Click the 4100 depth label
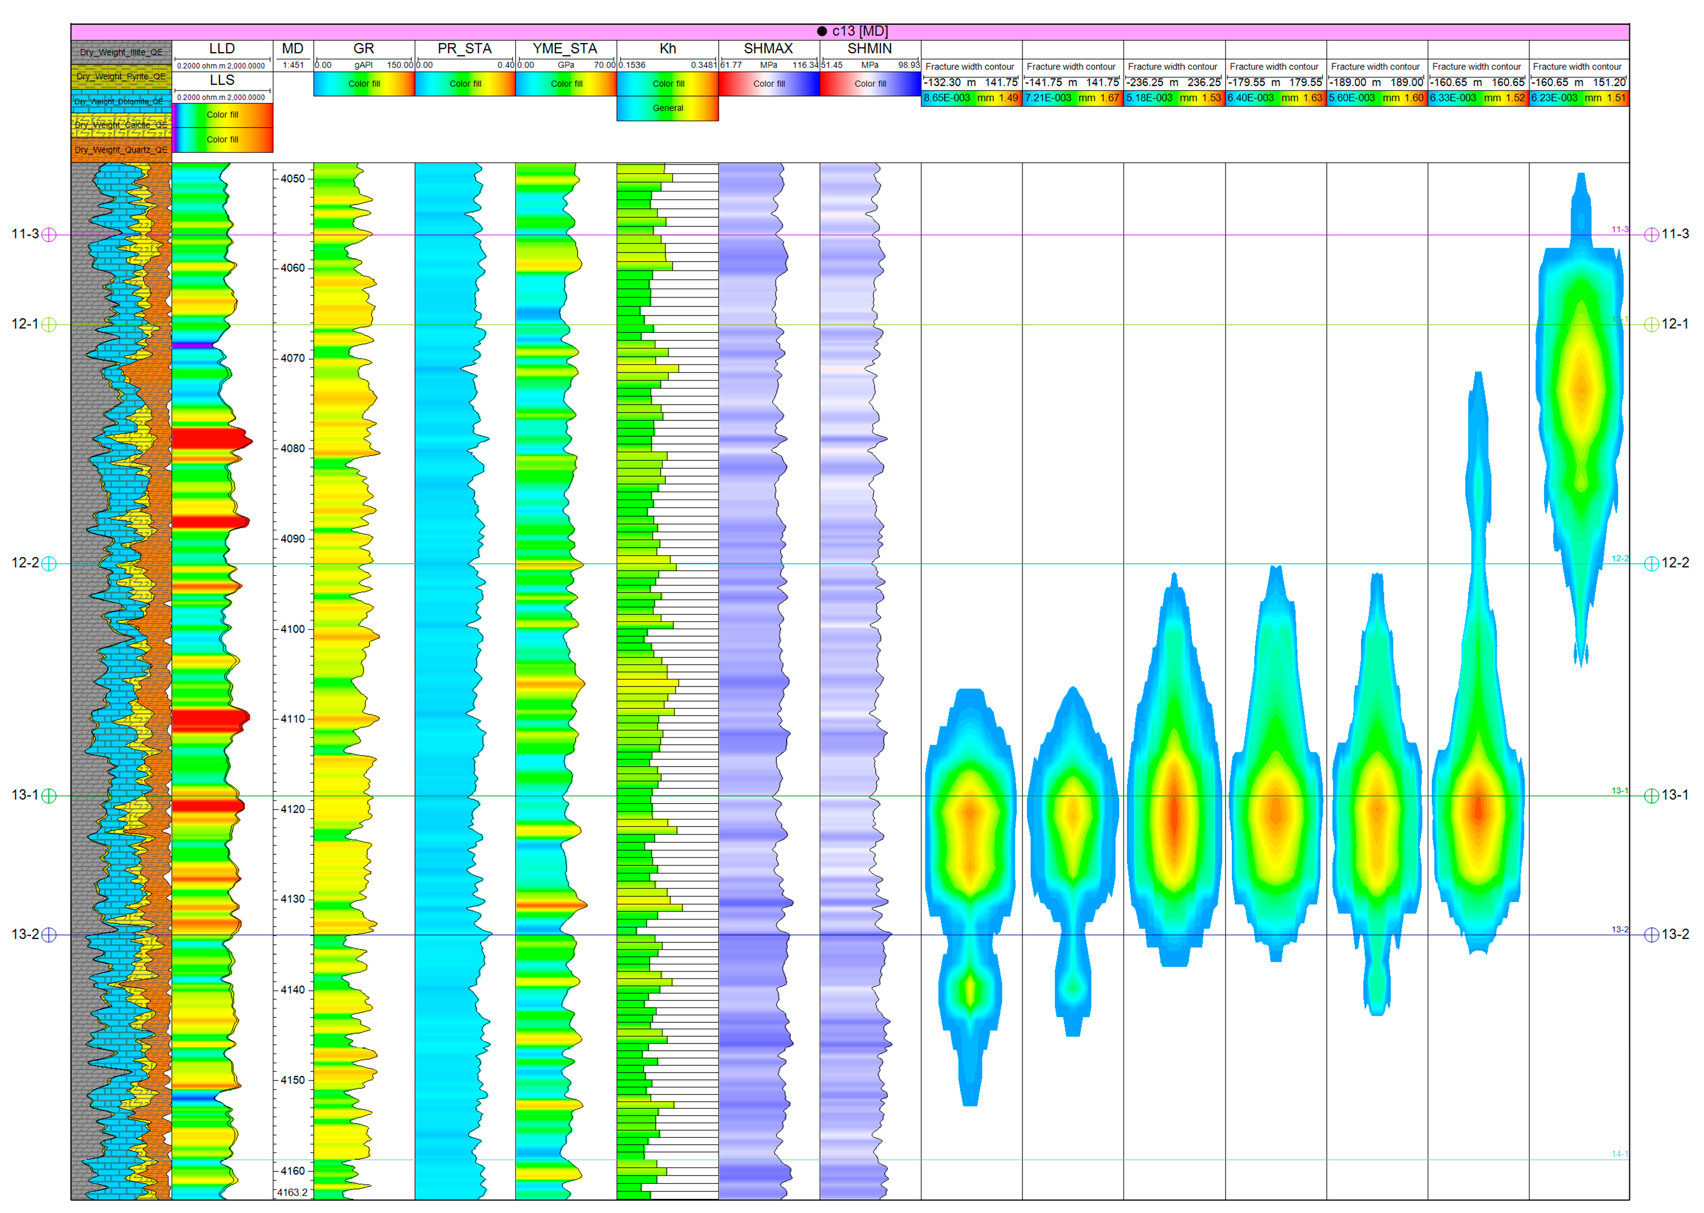 [x=293, y=630]
